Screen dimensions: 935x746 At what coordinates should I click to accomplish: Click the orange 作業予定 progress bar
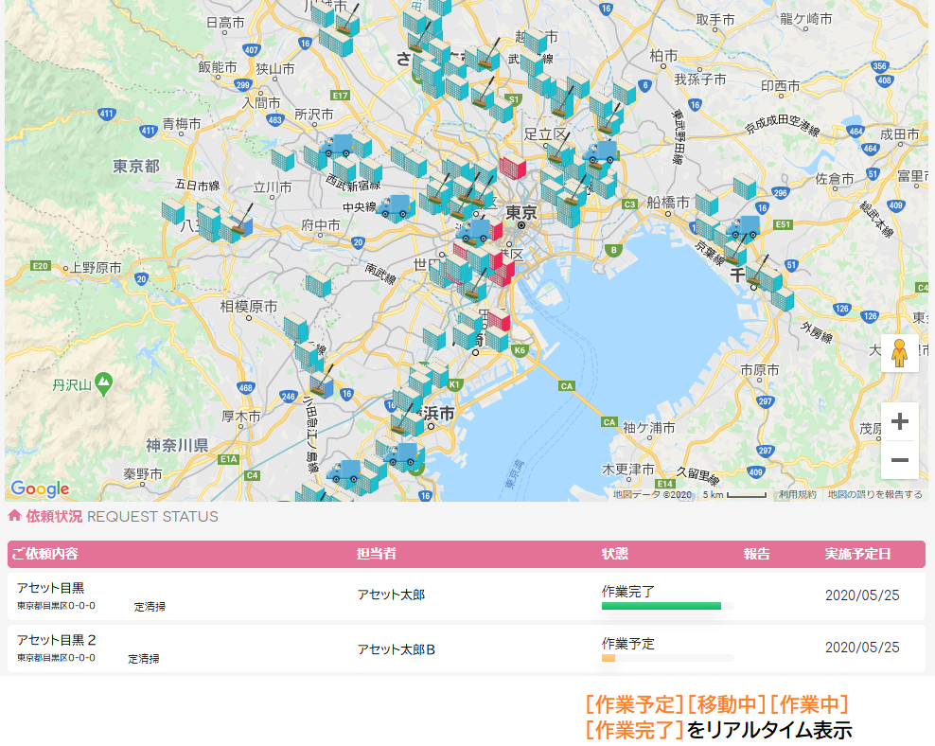609,658
